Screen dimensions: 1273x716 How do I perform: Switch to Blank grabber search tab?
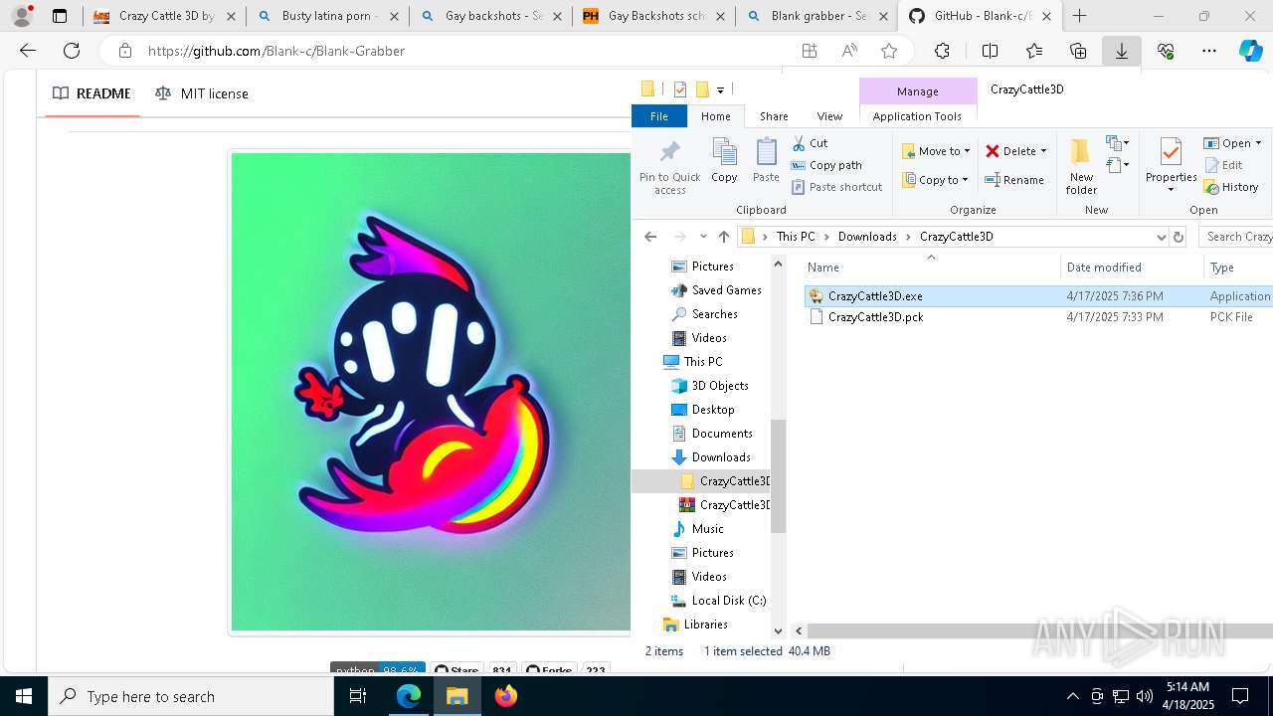[819, 16]
